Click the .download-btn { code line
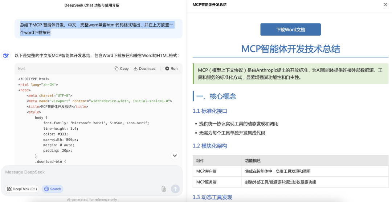Screen dimensions: 392x202 click(x=50, y=162)
